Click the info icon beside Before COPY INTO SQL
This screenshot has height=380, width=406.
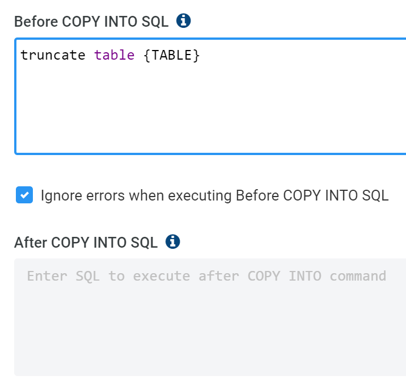(x=184, y=21)
